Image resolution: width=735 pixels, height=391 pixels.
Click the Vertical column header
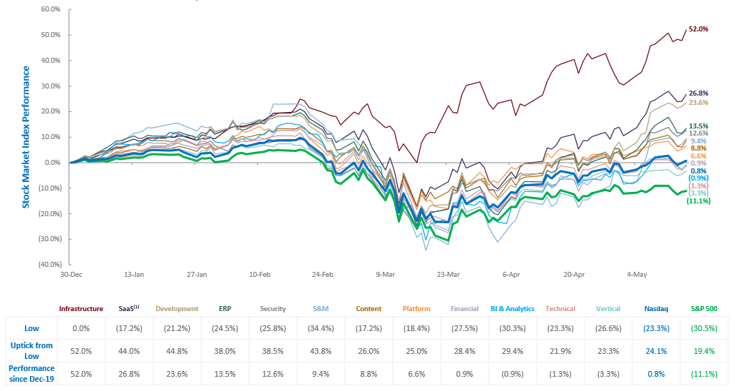tap(607, 309)
